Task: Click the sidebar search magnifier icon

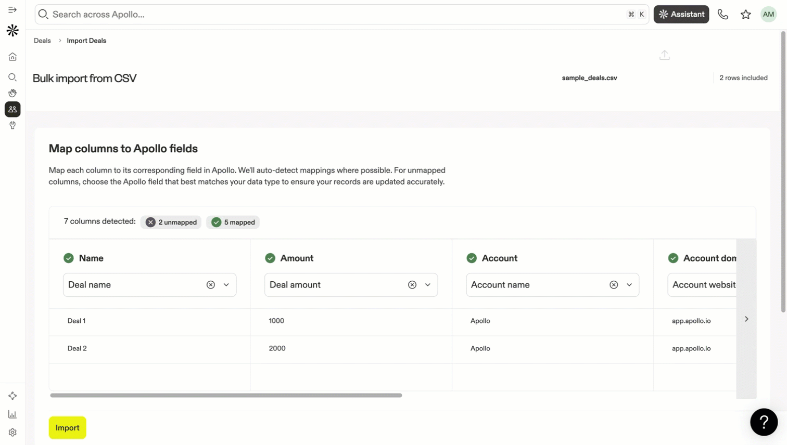Action: [x=12, y=77]
